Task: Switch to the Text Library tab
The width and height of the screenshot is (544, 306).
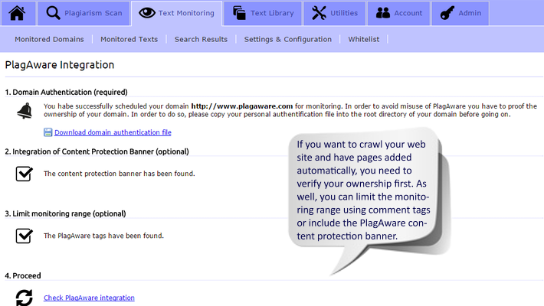Action: (263, 13)
